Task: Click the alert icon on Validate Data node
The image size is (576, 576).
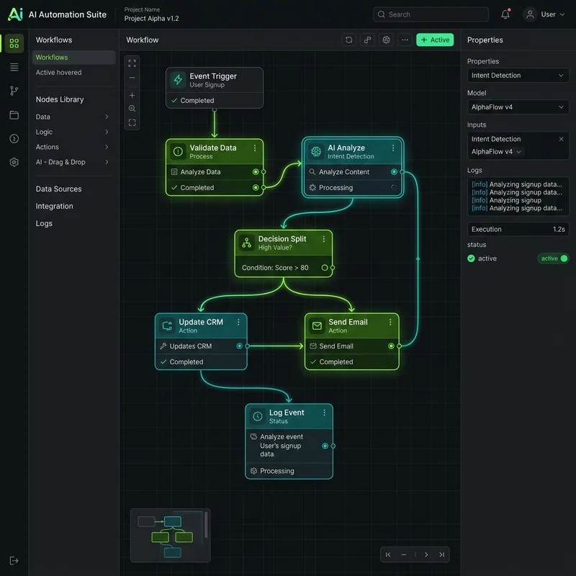Action: click(178, 151)
